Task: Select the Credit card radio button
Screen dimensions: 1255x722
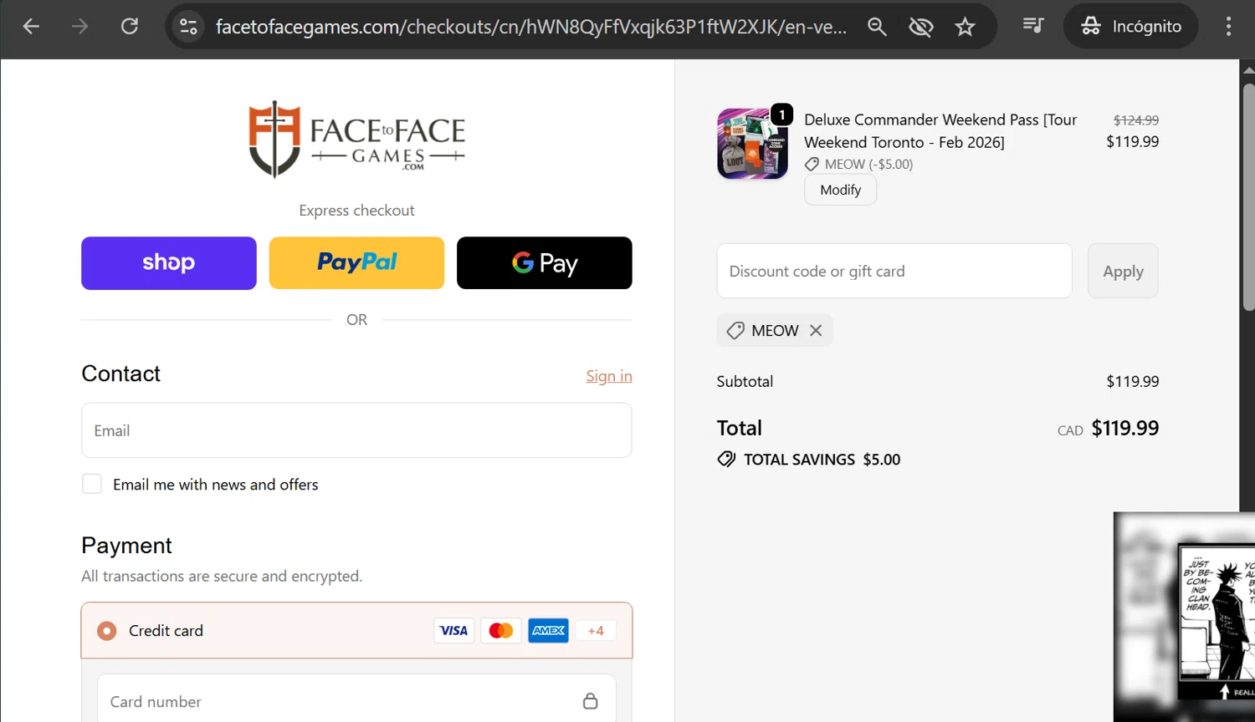Action: coord(106,631)
